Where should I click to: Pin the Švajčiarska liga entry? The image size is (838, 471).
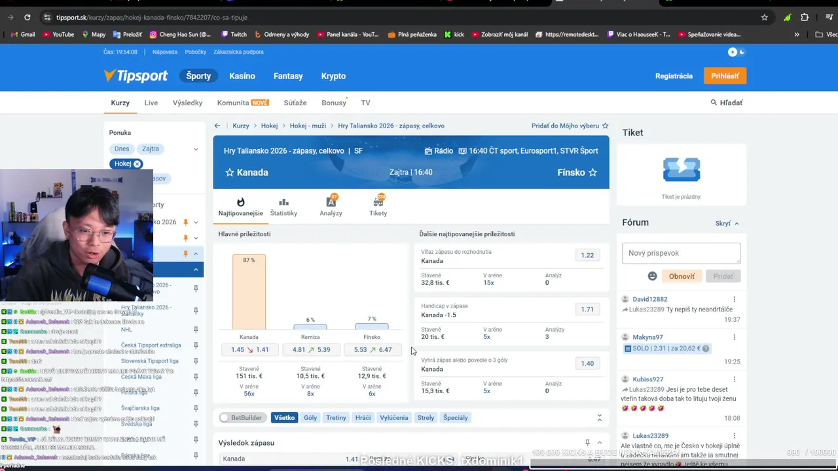point(196,408)
